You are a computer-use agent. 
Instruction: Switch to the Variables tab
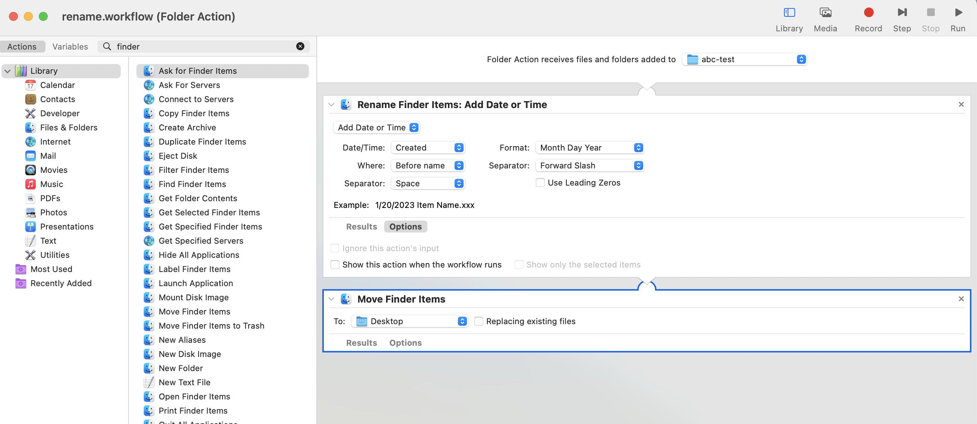pyautogui.click(x=70, y=46)
